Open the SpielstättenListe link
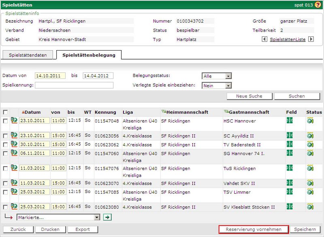 point(288,39)
